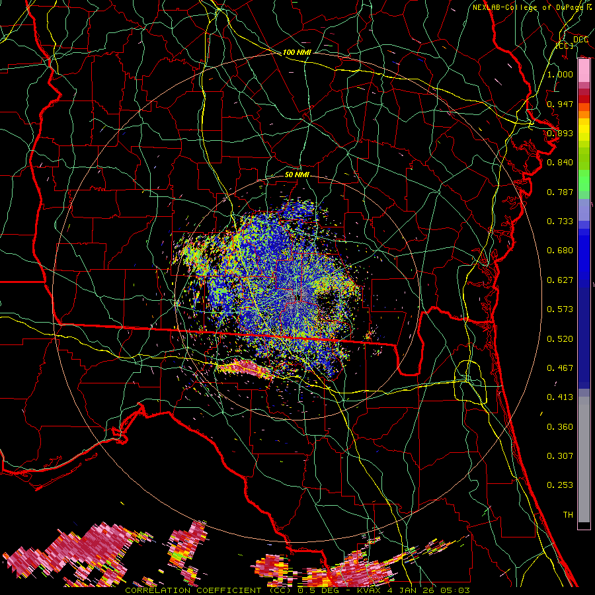Click the 0.467 legend value
The image size is (595, 595).
tap(560, 368)
